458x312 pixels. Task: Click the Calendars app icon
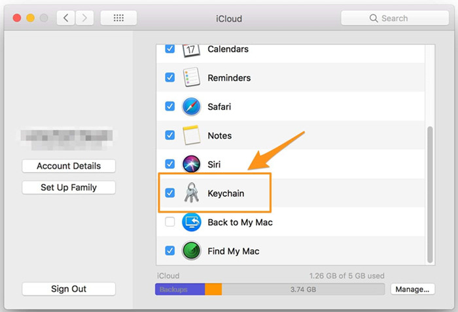pos(191,50)
